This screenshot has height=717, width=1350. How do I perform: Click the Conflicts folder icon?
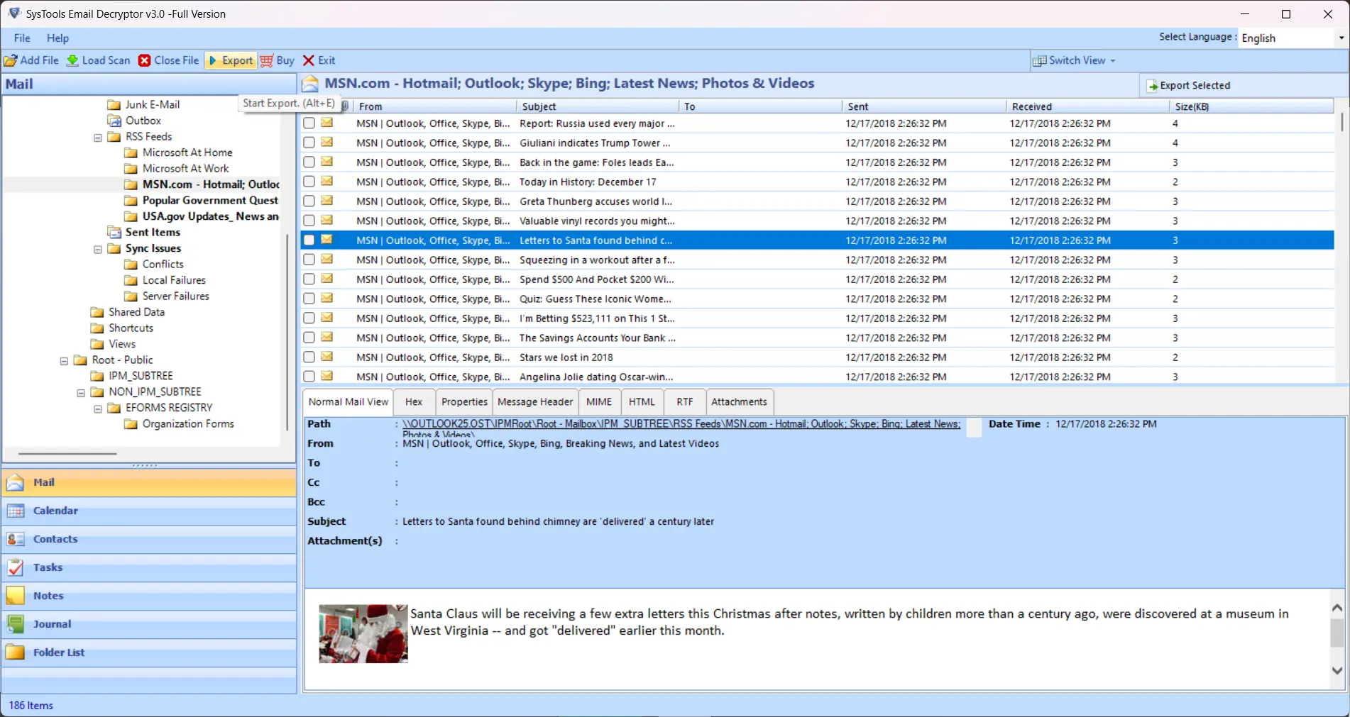click(131, 265)
